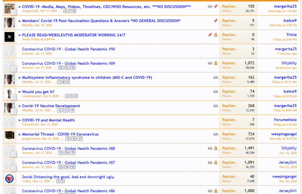This screenshot has width=302, height=194.
Task: Click the glasses icon on Covid-19 Vaccine Development row
Action: click(216, 106)
